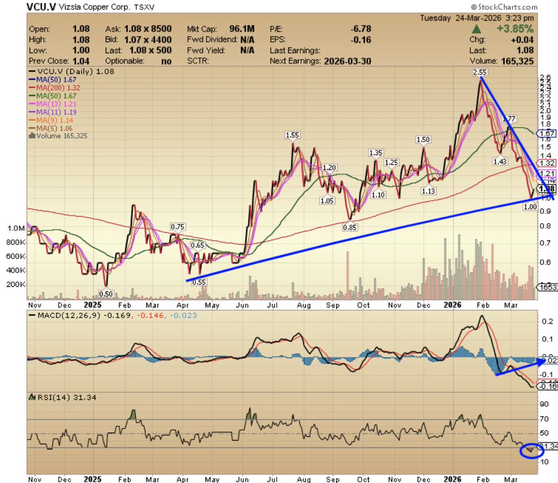The width and height of the screenshot is (558, 483).
Task: Click the 2.55 peak price label
Action: (479, 72)
